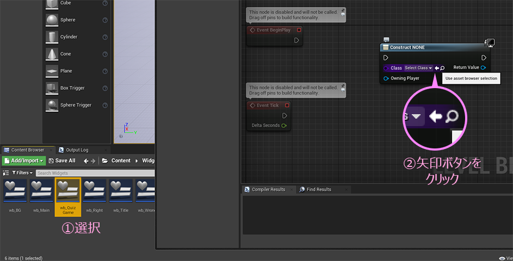This screenshot has width=513, height=261.
Task: Click the Search Widgets field
Action: [x=95, y=173]
